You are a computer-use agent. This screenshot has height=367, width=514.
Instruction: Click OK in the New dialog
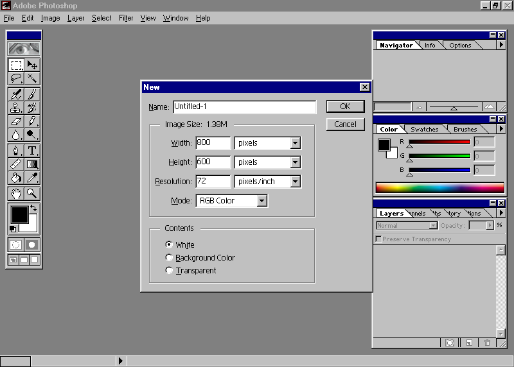coord(345,107)
